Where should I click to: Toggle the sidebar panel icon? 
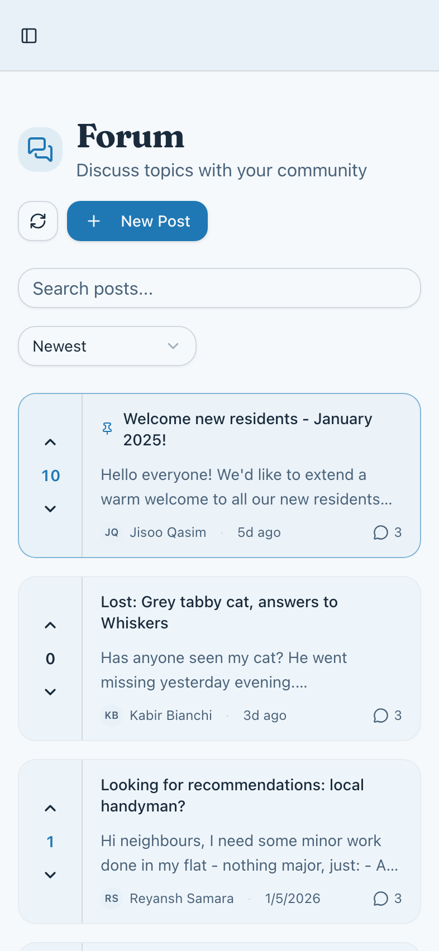(x=29, y=36)
